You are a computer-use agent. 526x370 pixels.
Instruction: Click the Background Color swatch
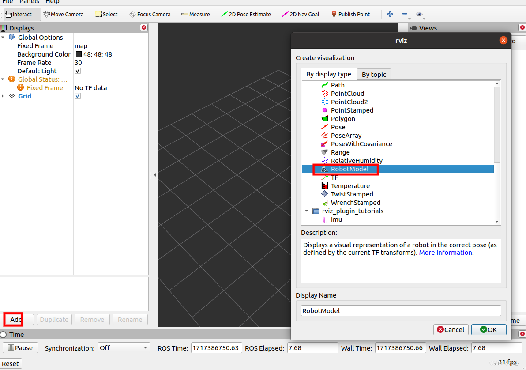(79, 54)
